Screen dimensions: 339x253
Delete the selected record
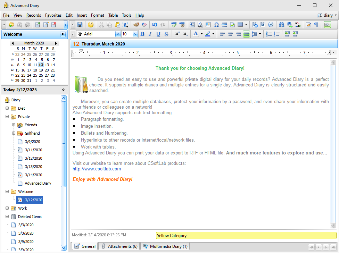point(54,25)
